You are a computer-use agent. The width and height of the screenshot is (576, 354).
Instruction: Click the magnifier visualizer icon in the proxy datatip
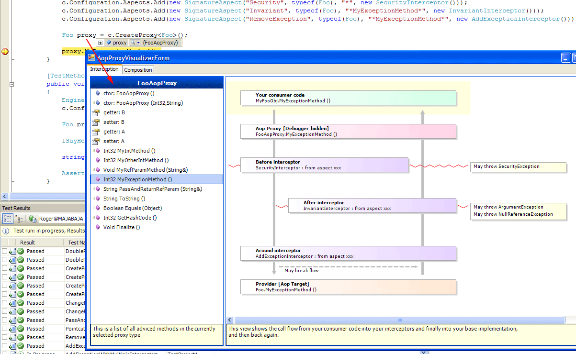133,43
